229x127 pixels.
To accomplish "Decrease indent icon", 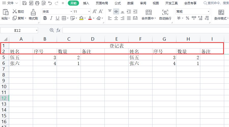I will pos(129,11).
